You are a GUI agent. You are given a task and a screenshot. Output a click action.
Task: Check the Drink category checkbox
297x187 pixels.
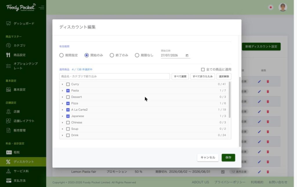tap(68, 135)
